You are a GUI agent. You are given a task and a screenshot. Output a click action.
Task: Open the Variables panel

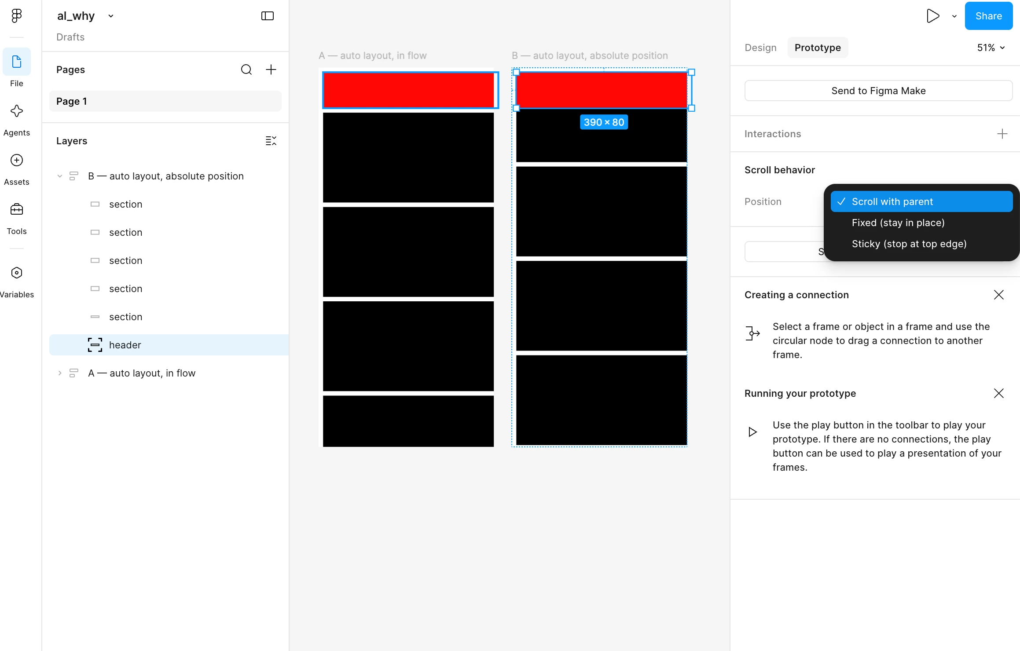[x=17, y=282]
